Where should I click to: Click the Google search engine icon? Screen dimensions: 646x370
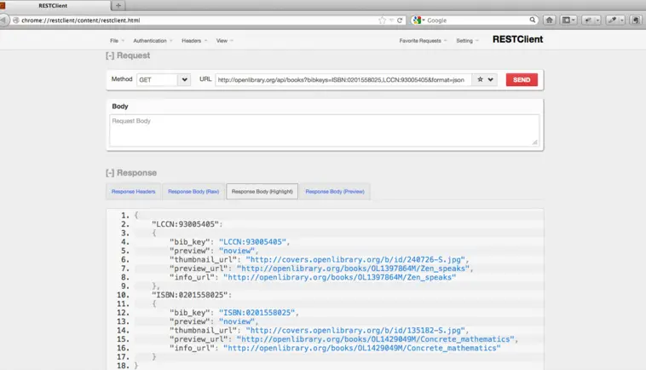[417, 20]
